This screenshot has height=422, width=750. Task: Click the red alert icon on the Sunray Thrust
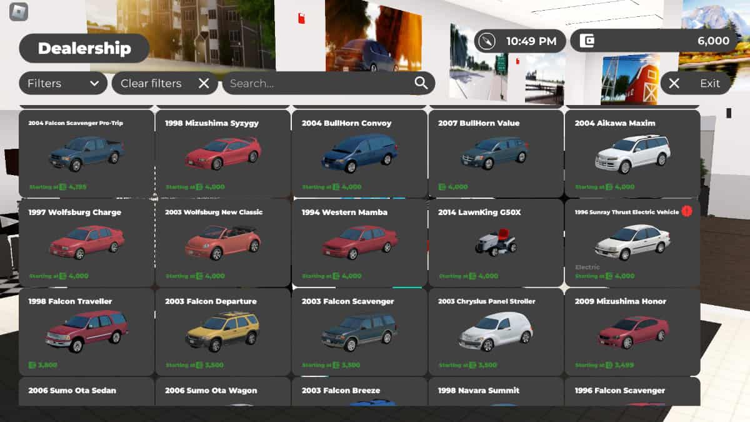pyautogui.click(x=686, y=212)
